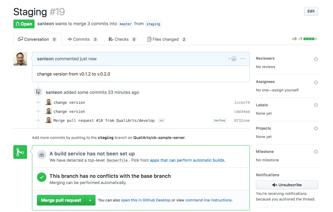The image size is (333, 212).
Task: Click the Verified badge on merge commit
Action: tap(220, 120)
